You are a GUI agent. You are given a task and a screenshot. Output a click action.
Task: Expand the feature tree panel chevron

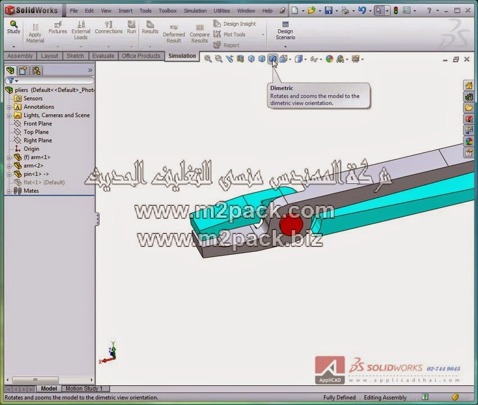(90, 70)
